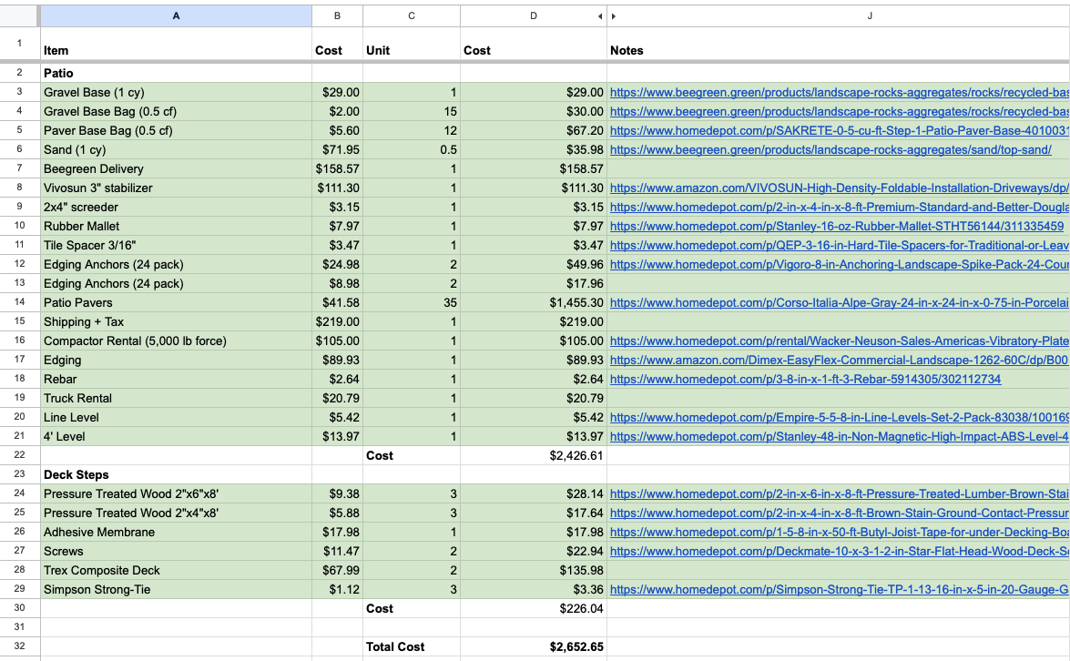Select the Notes header cell

click(838, 50)
